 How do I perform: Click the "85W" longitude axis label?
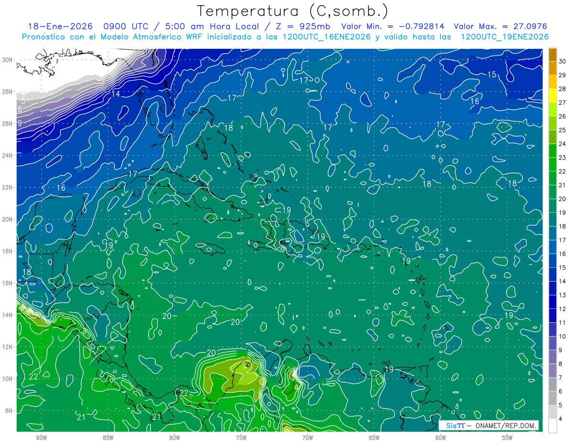pyautogui.click(x=108, y=438)
